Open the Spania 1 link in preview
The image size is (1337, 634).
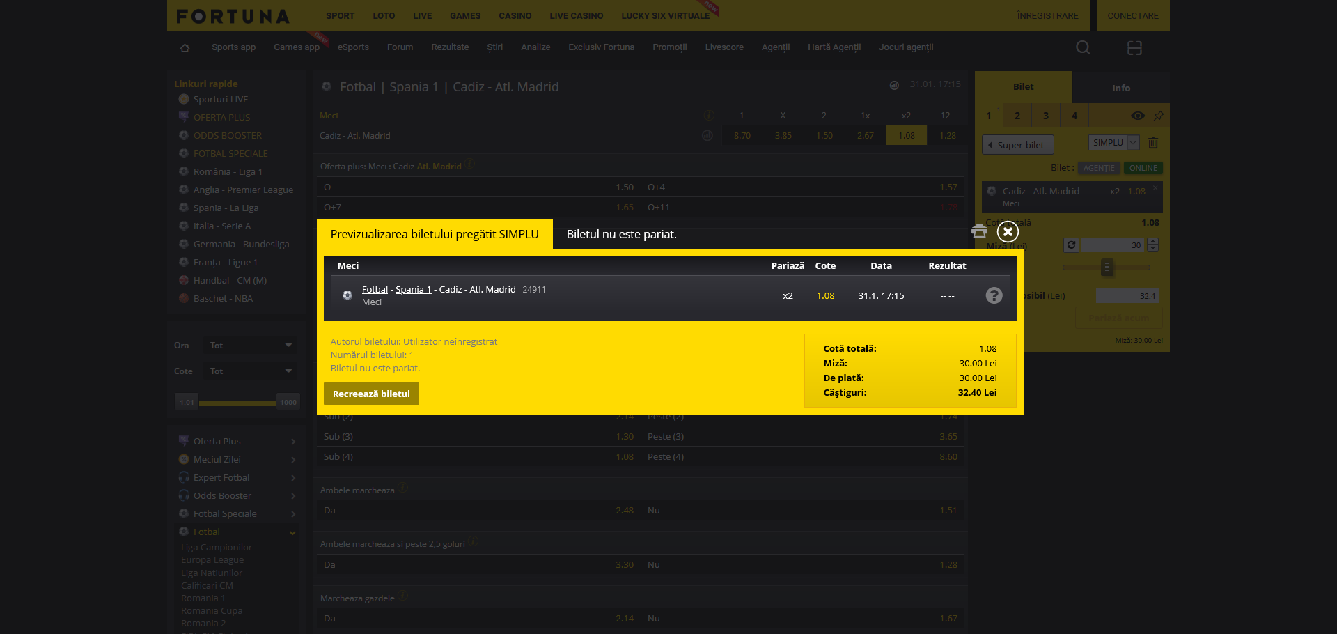coord(413,289)
